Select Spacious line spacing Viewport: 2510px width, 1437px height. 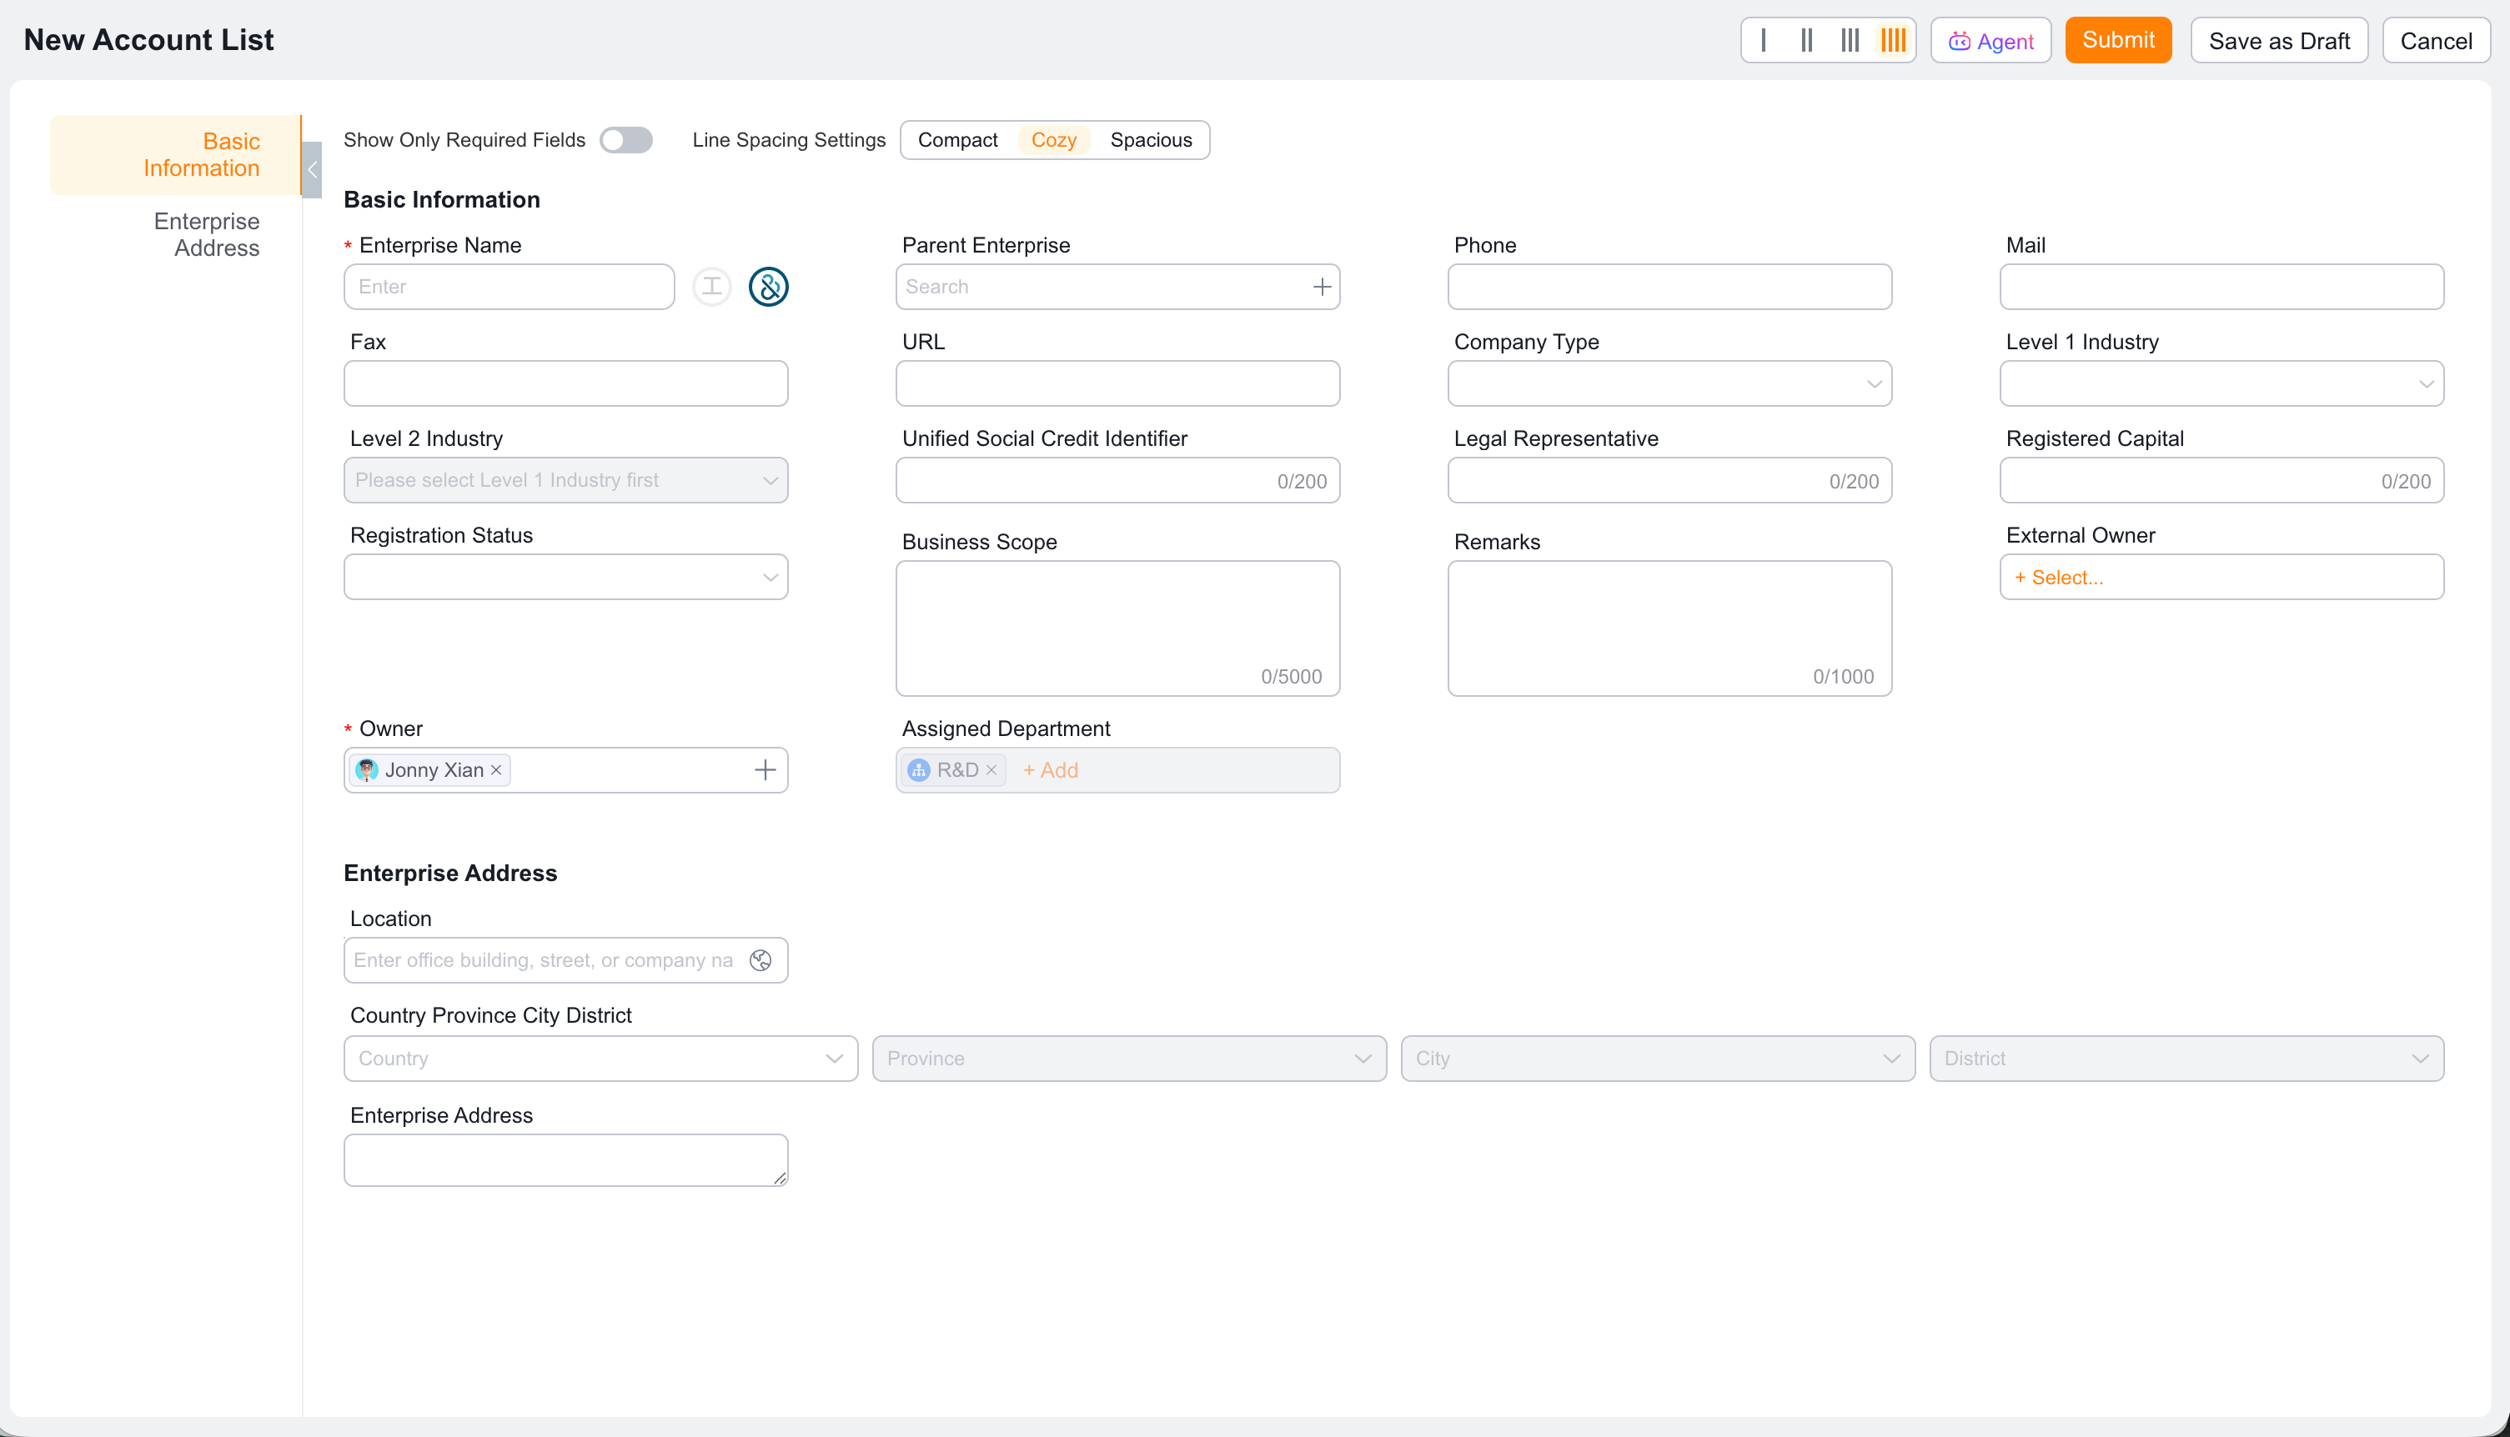coord(1150,140)
